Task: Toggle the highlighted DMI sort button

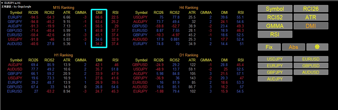Action: click(311, 26)
